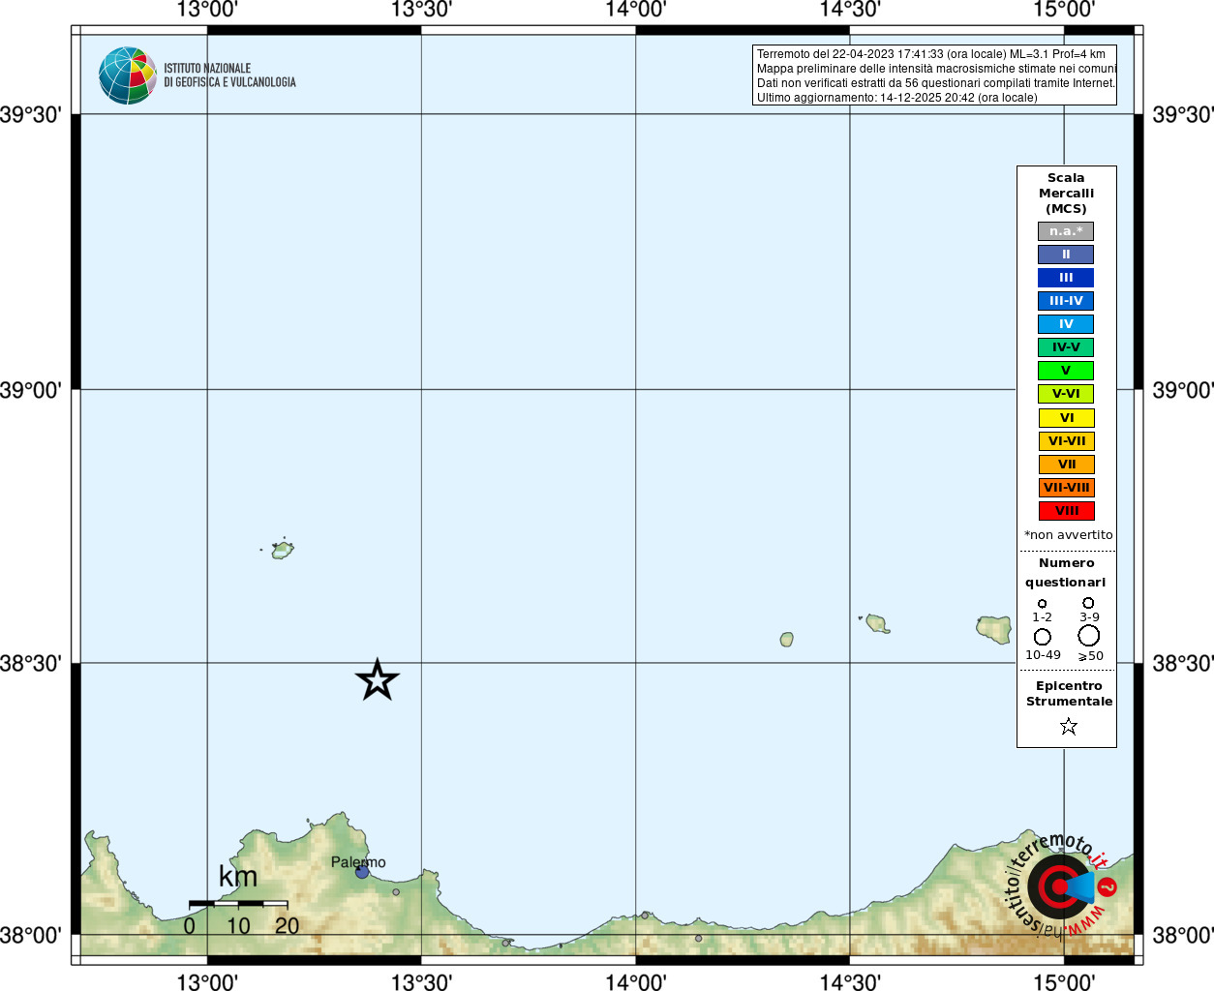Click the top axis label 14°00'
The width and height of the screenshot is (1214, 991).
(636, 11)
